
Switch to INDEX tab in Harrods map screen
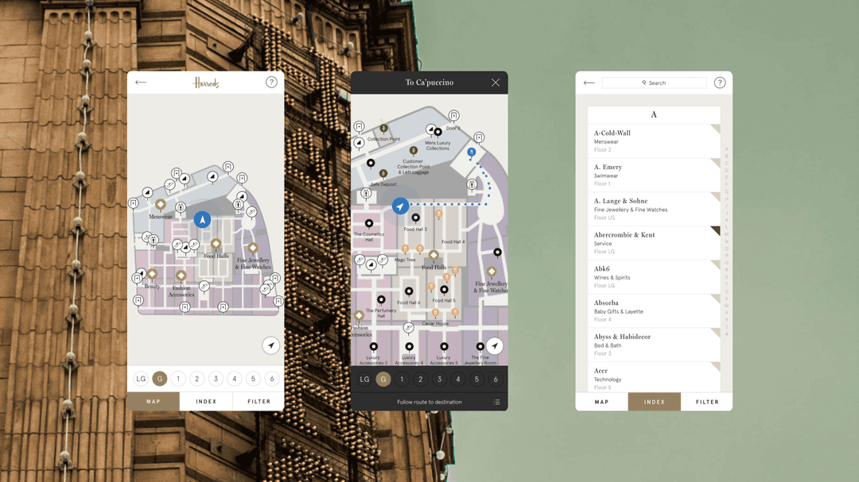(x=206, y=401)
